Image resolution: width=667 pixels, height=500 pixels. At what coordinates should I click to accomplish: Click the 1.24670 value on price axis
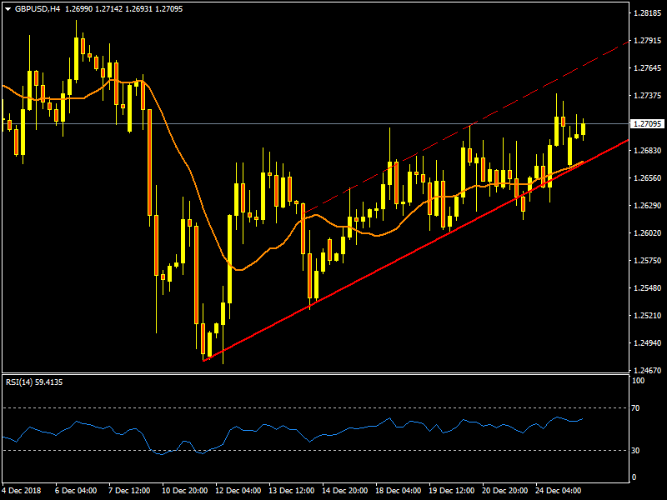click(x=647, y=370)
